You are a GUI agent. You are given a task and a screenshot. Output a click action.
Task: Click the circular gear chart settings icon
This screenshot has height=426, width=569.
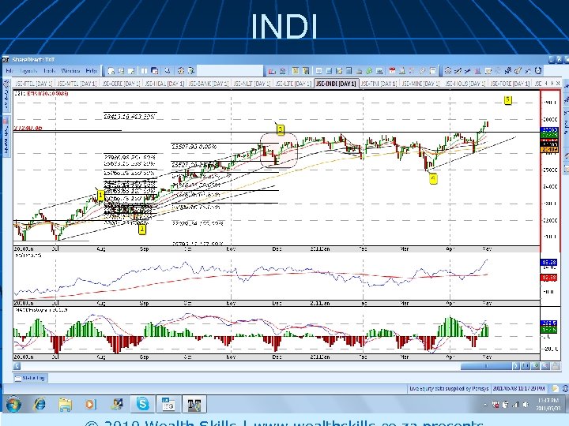pyautogui.click(x=448, y=71)
